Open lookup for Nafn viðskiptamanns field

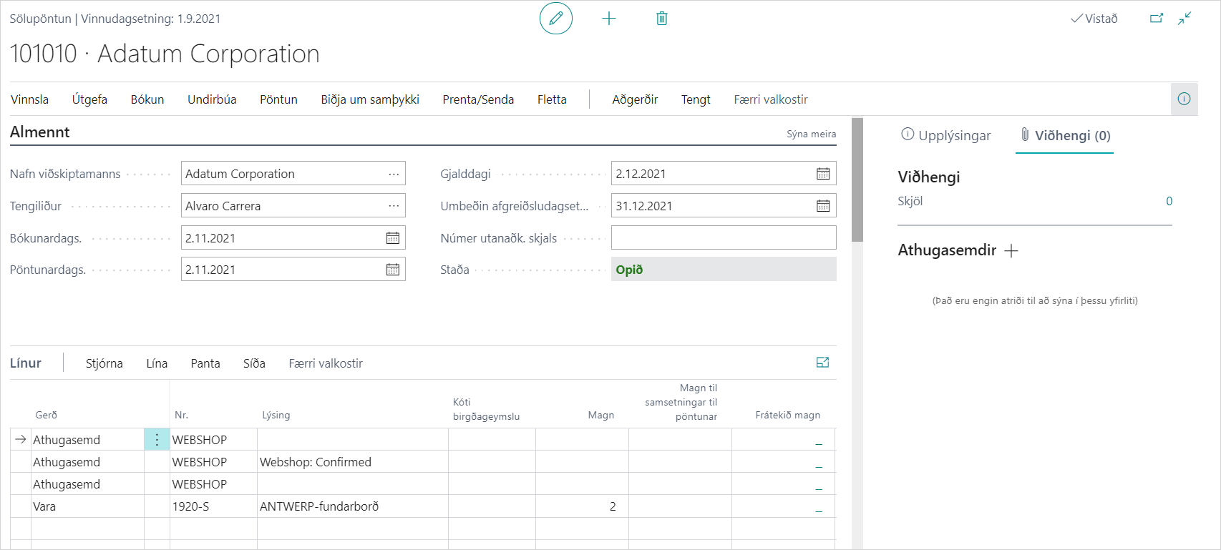(x=394, y=174)
